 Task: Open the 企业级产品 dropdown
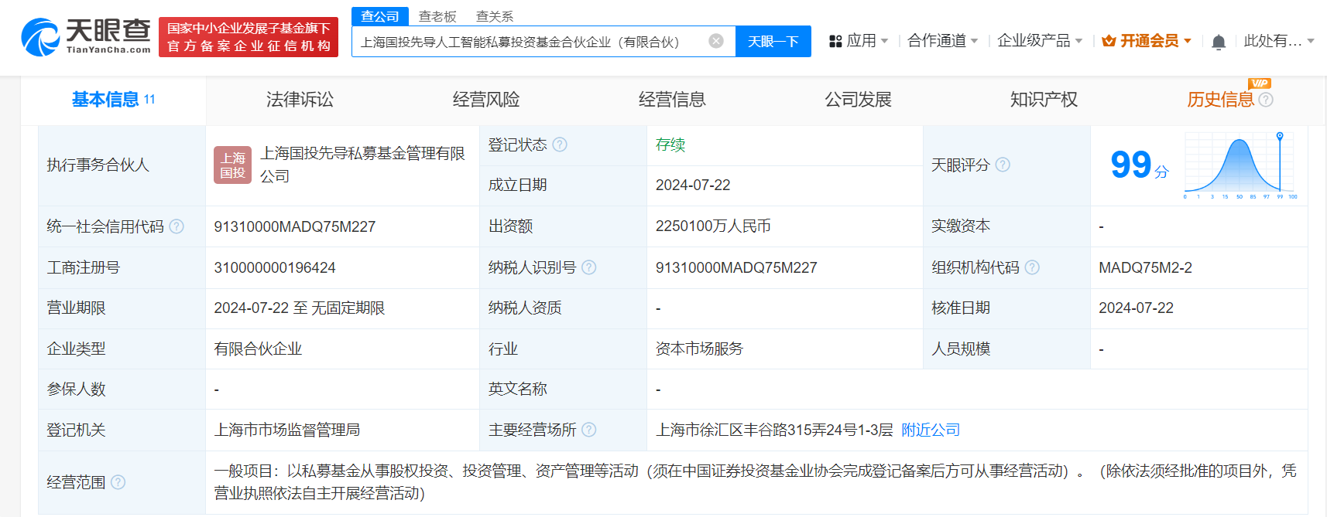1039,41
